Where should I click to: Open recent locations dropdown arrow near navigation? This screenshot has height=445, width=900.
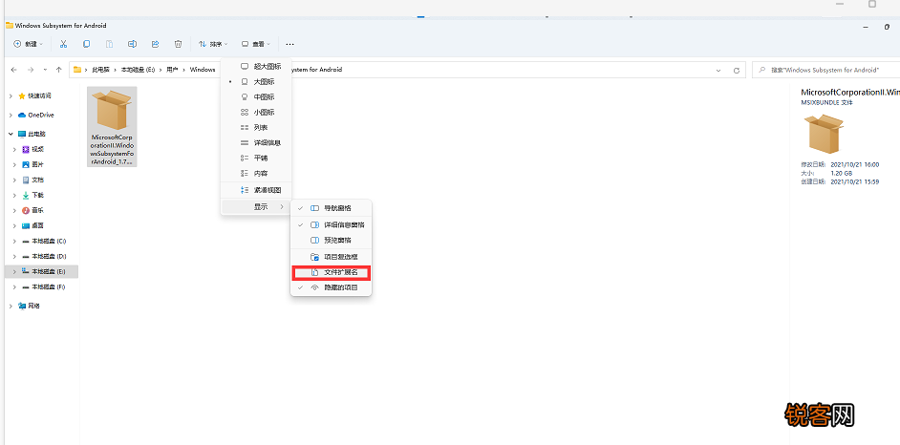(45, 70)
